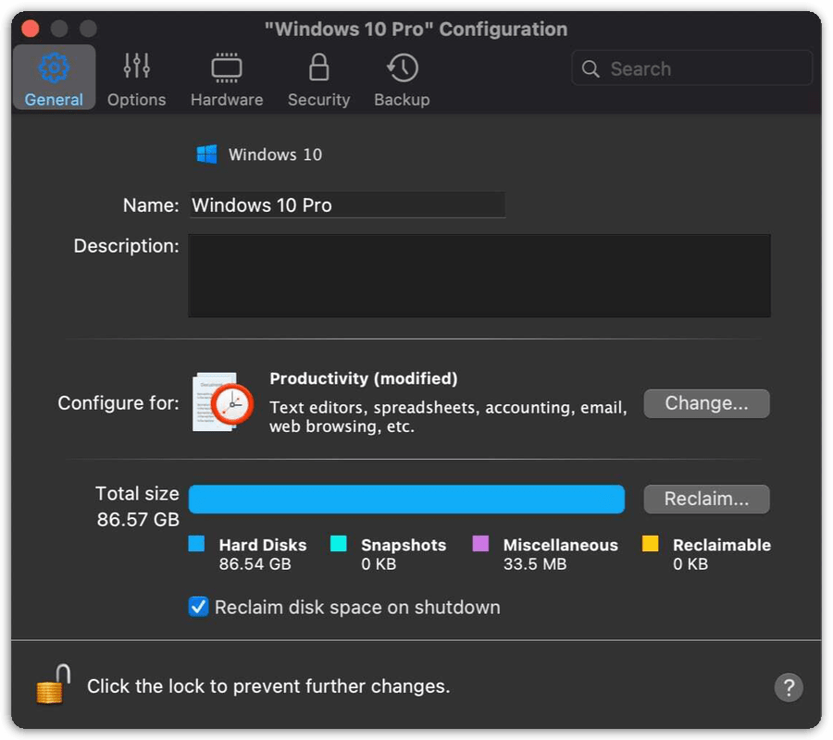Click the Reclaimable 0 KB value

pos(690,563)
